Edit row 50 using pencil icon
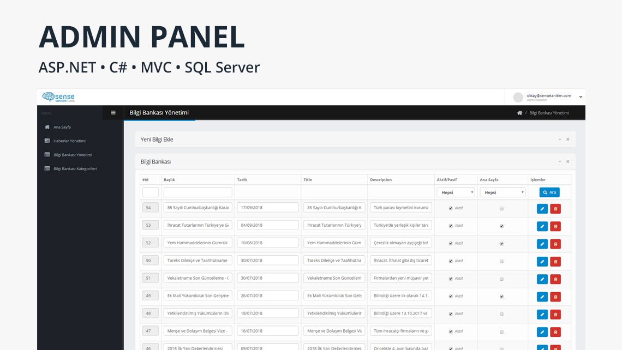 click(542, 261)
